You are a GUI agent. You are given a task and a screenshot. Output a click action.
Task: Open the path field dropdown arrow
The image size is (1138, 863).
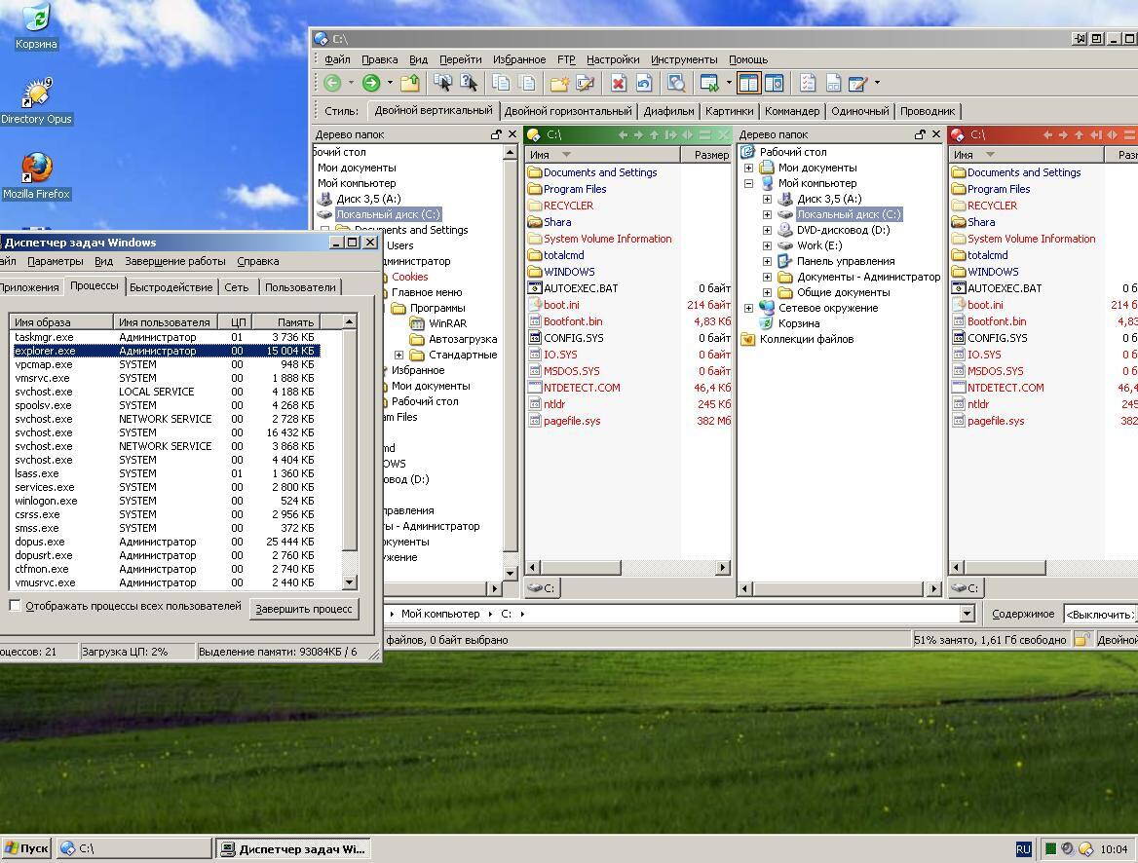point(967,614)
